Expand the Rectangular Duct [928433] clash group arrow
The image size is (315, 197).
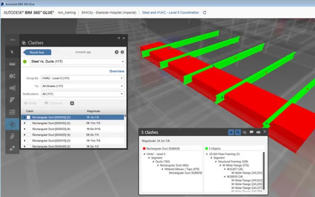coord(25,129)
